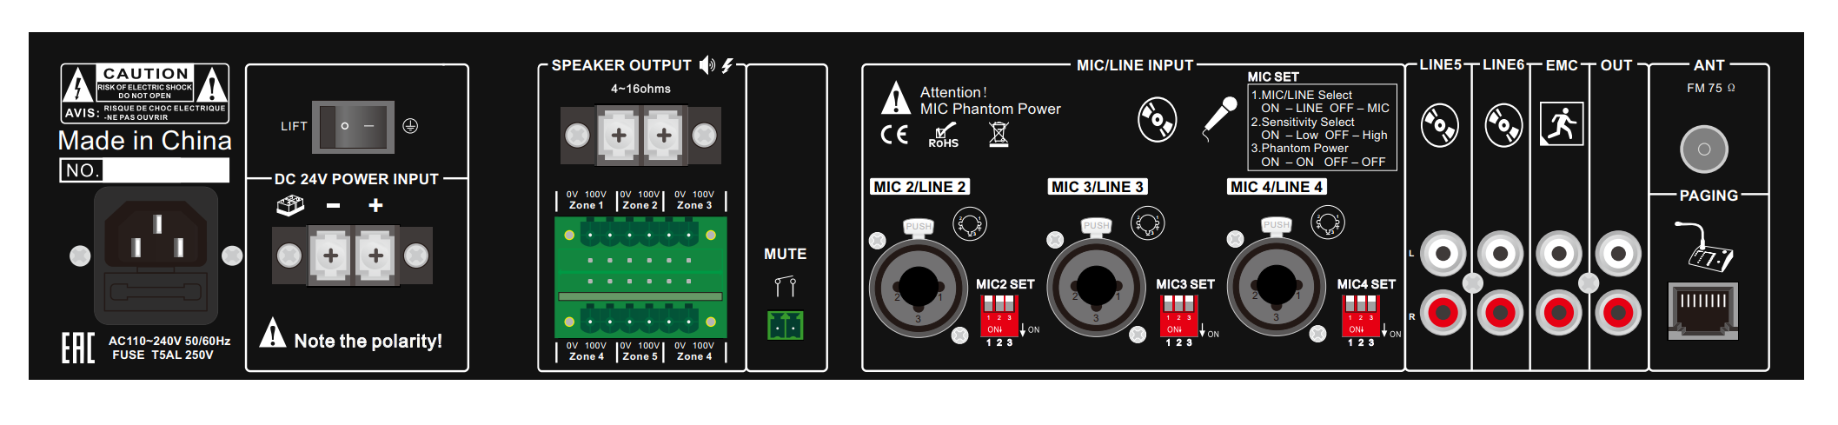Click the FM 75 ohm antenna connector
Screen dimensions: 1838x425
pyautogui.click(x=1703, y=149)
